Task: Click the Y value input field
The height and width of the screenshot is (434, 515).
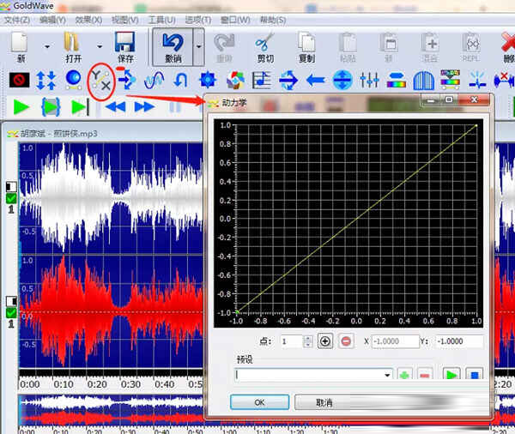Action: tap(458, 341)
